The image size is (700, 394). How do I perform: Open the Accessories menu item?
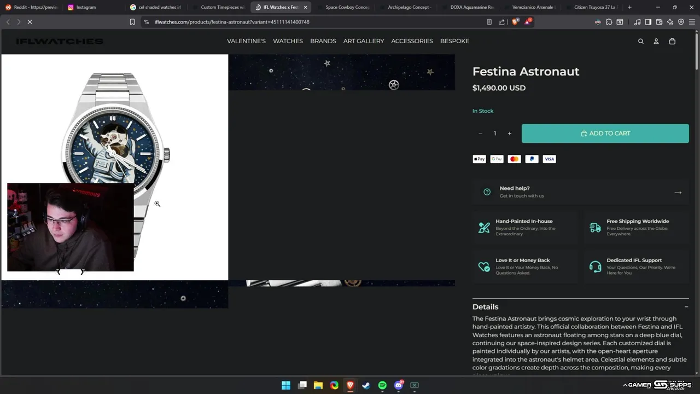point(412,41)
